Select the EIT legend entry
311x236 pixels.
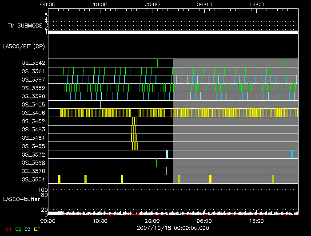(37, 229)
